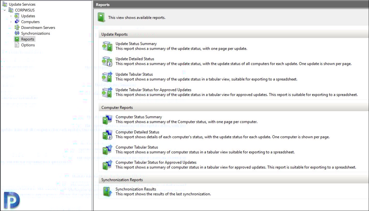This screenshot has width=369, height=211.
Task: Open the Synchronization Results report
Action: 136,189
